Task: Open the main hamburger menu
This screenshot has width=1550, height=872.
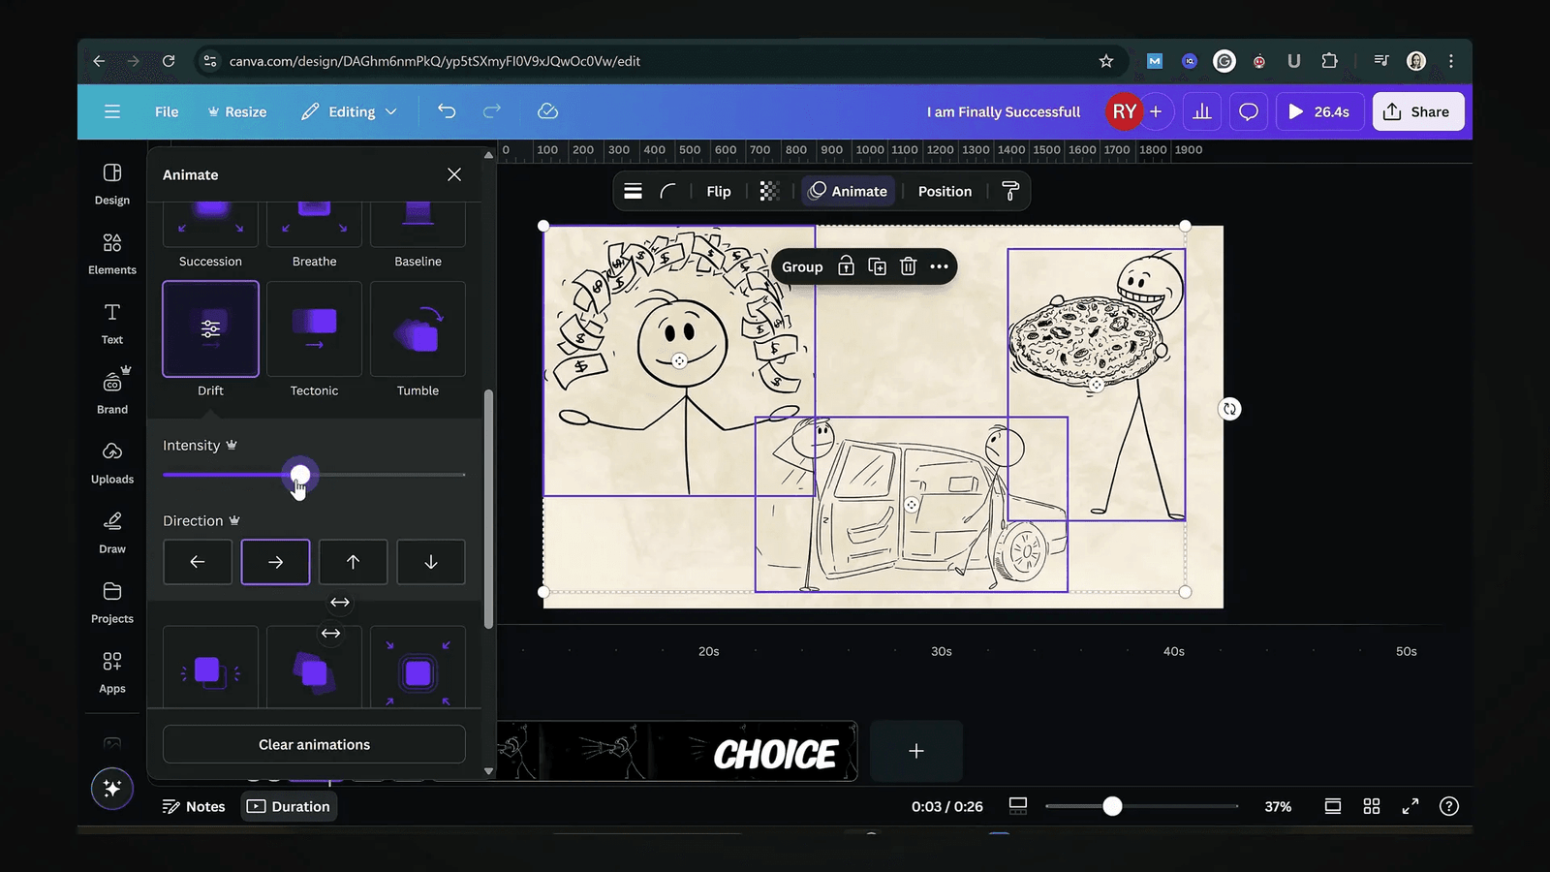Action: coord(111,111)
